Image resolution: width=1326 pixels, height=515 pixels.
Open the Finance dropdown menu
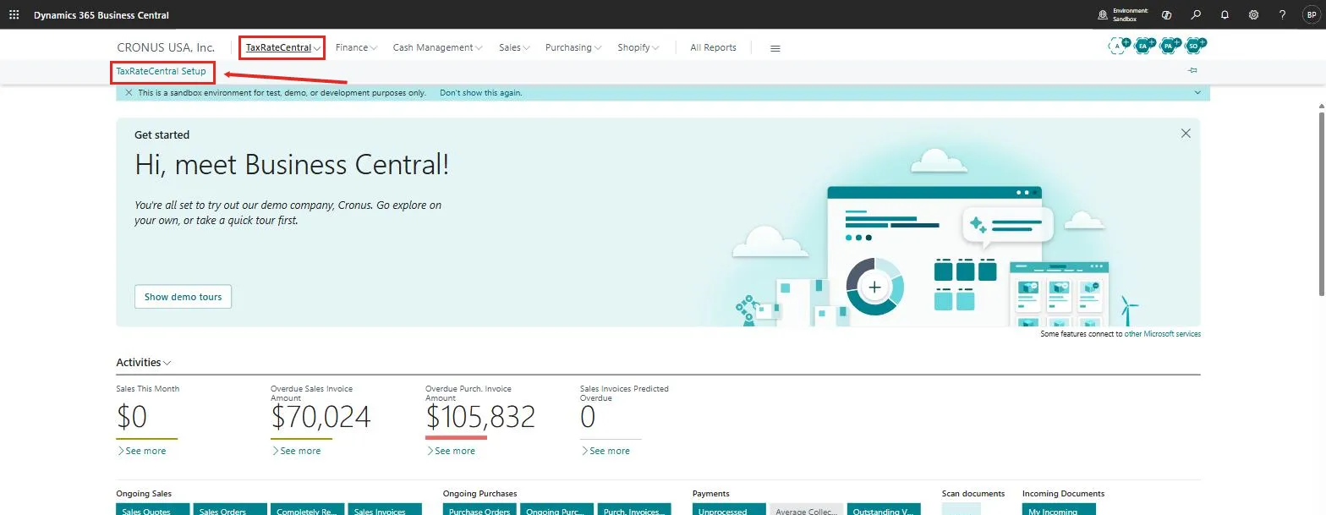(356, 48)
